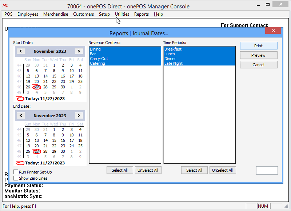This screenshot has height=211, width=291.
Task: Pick November 30 in Start Date calendar
Action: (63, 87)
